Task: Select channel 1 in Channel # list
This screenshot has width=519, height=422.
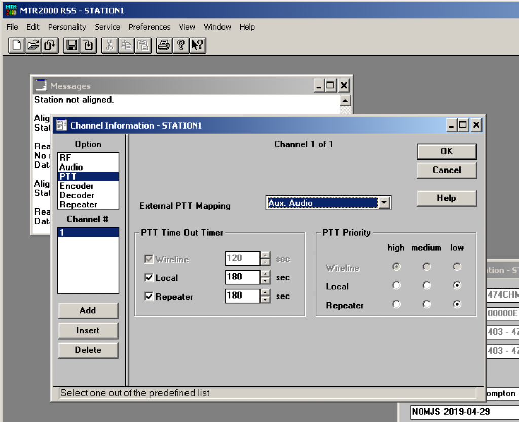Action: pyautogui.click(x=88, y=232)
